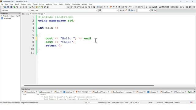Click the Stop debugger icon
The image size is (196, 110).
click(94, 7)
